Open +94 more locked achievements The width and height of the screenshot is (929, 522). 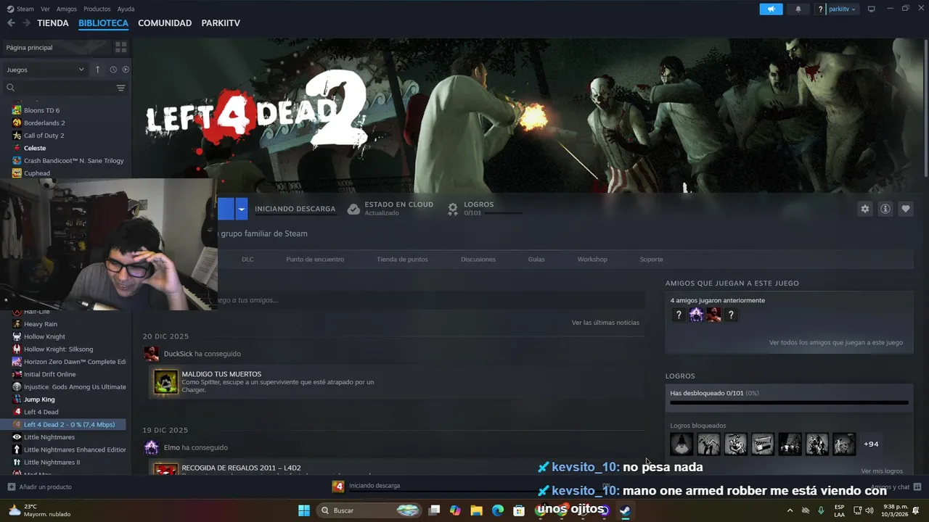871,444
